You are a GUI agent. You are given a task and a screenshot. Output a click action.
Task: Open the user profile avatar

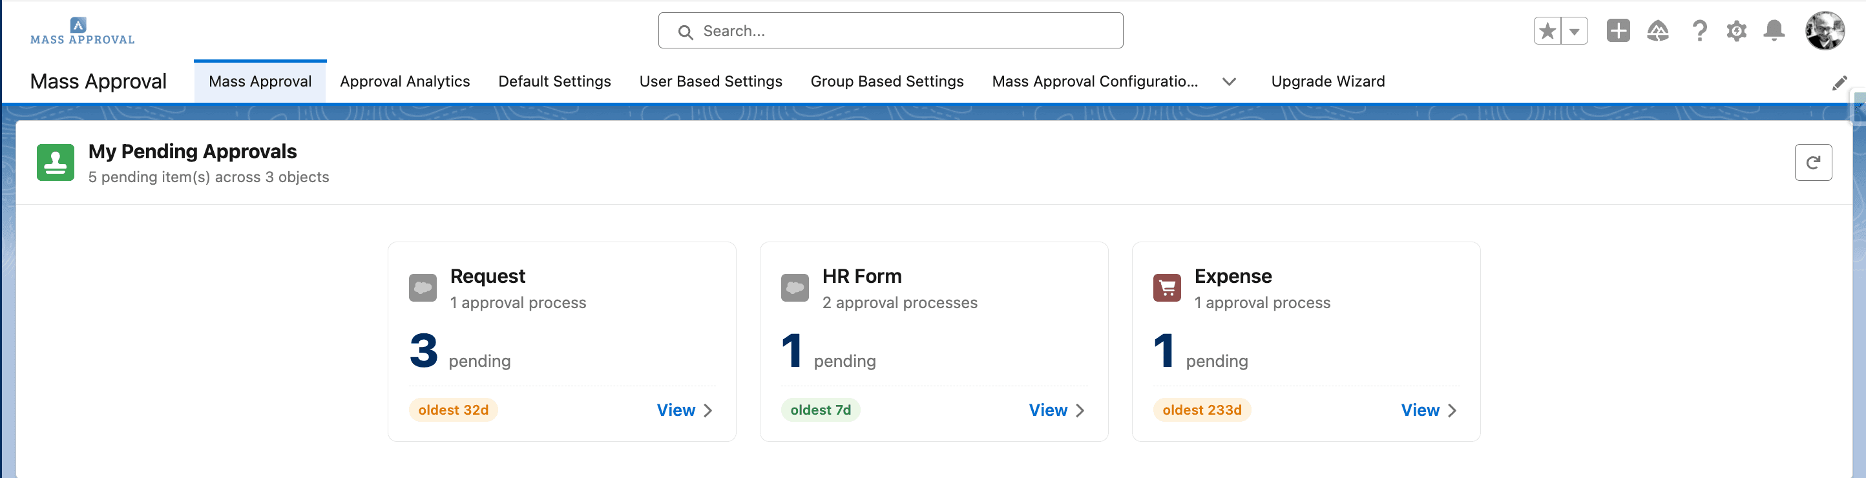point(1824,31)
